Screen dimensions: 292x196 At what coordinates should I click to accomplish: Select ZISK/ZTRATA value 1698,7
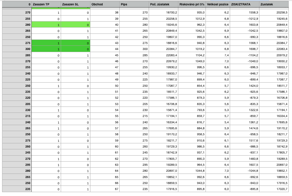[244, 49]
